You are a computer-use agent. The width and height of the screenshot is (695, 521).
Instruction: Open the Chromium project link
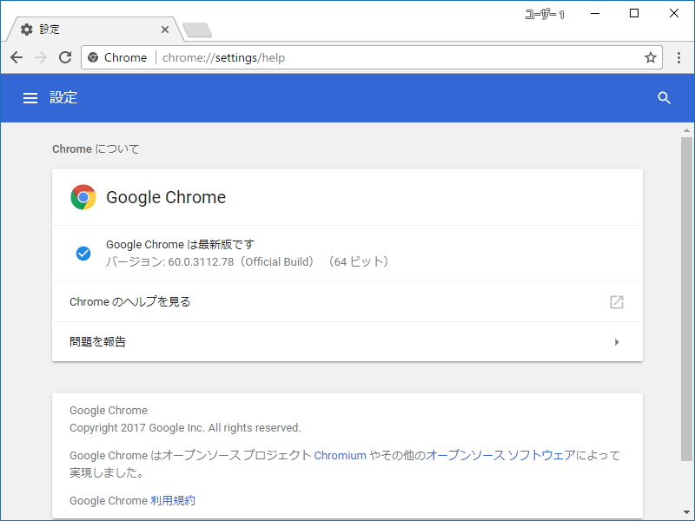340,455
